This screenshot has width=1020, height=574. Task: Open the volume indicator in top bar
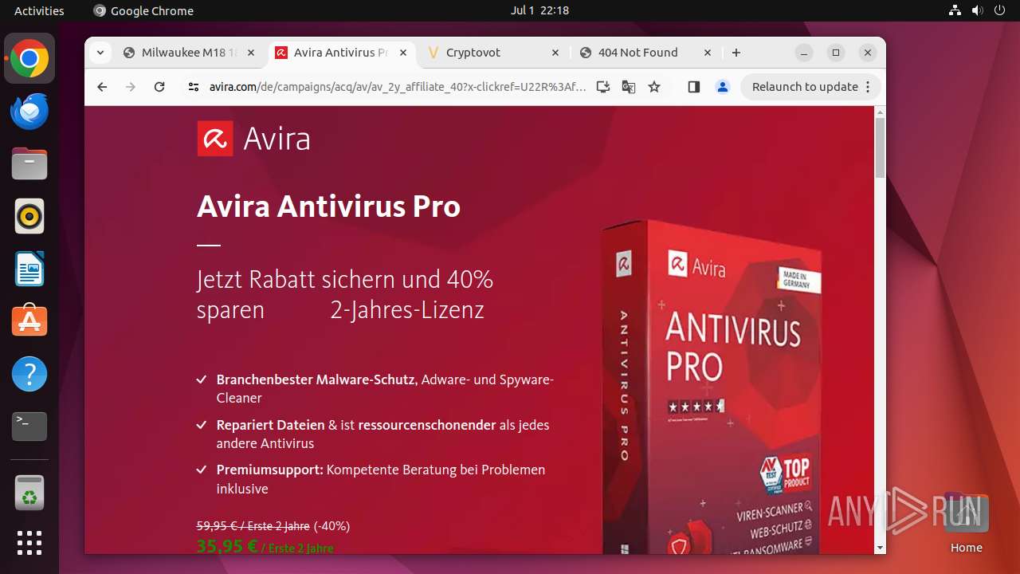978,10
